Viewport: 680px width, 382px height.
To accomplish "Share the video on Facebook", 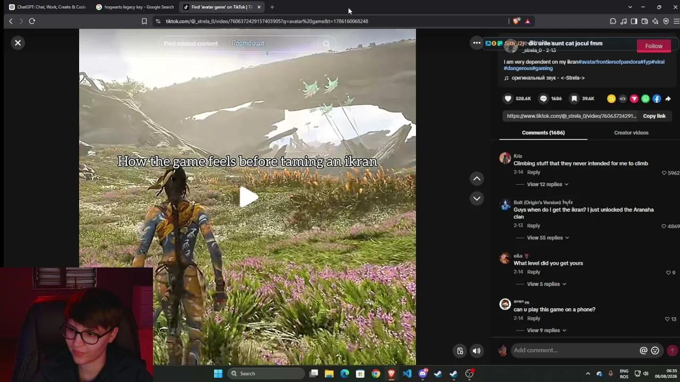I will 657,99.
